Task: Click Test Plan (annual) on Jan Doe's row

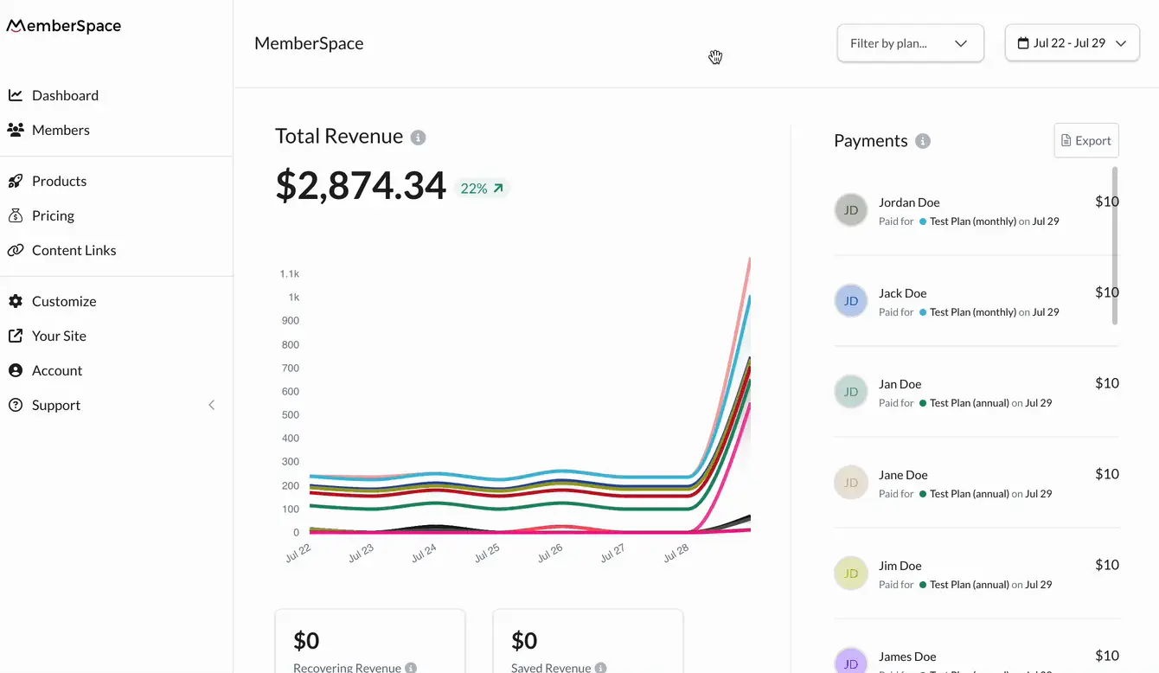Action: [x=970, y=403]
